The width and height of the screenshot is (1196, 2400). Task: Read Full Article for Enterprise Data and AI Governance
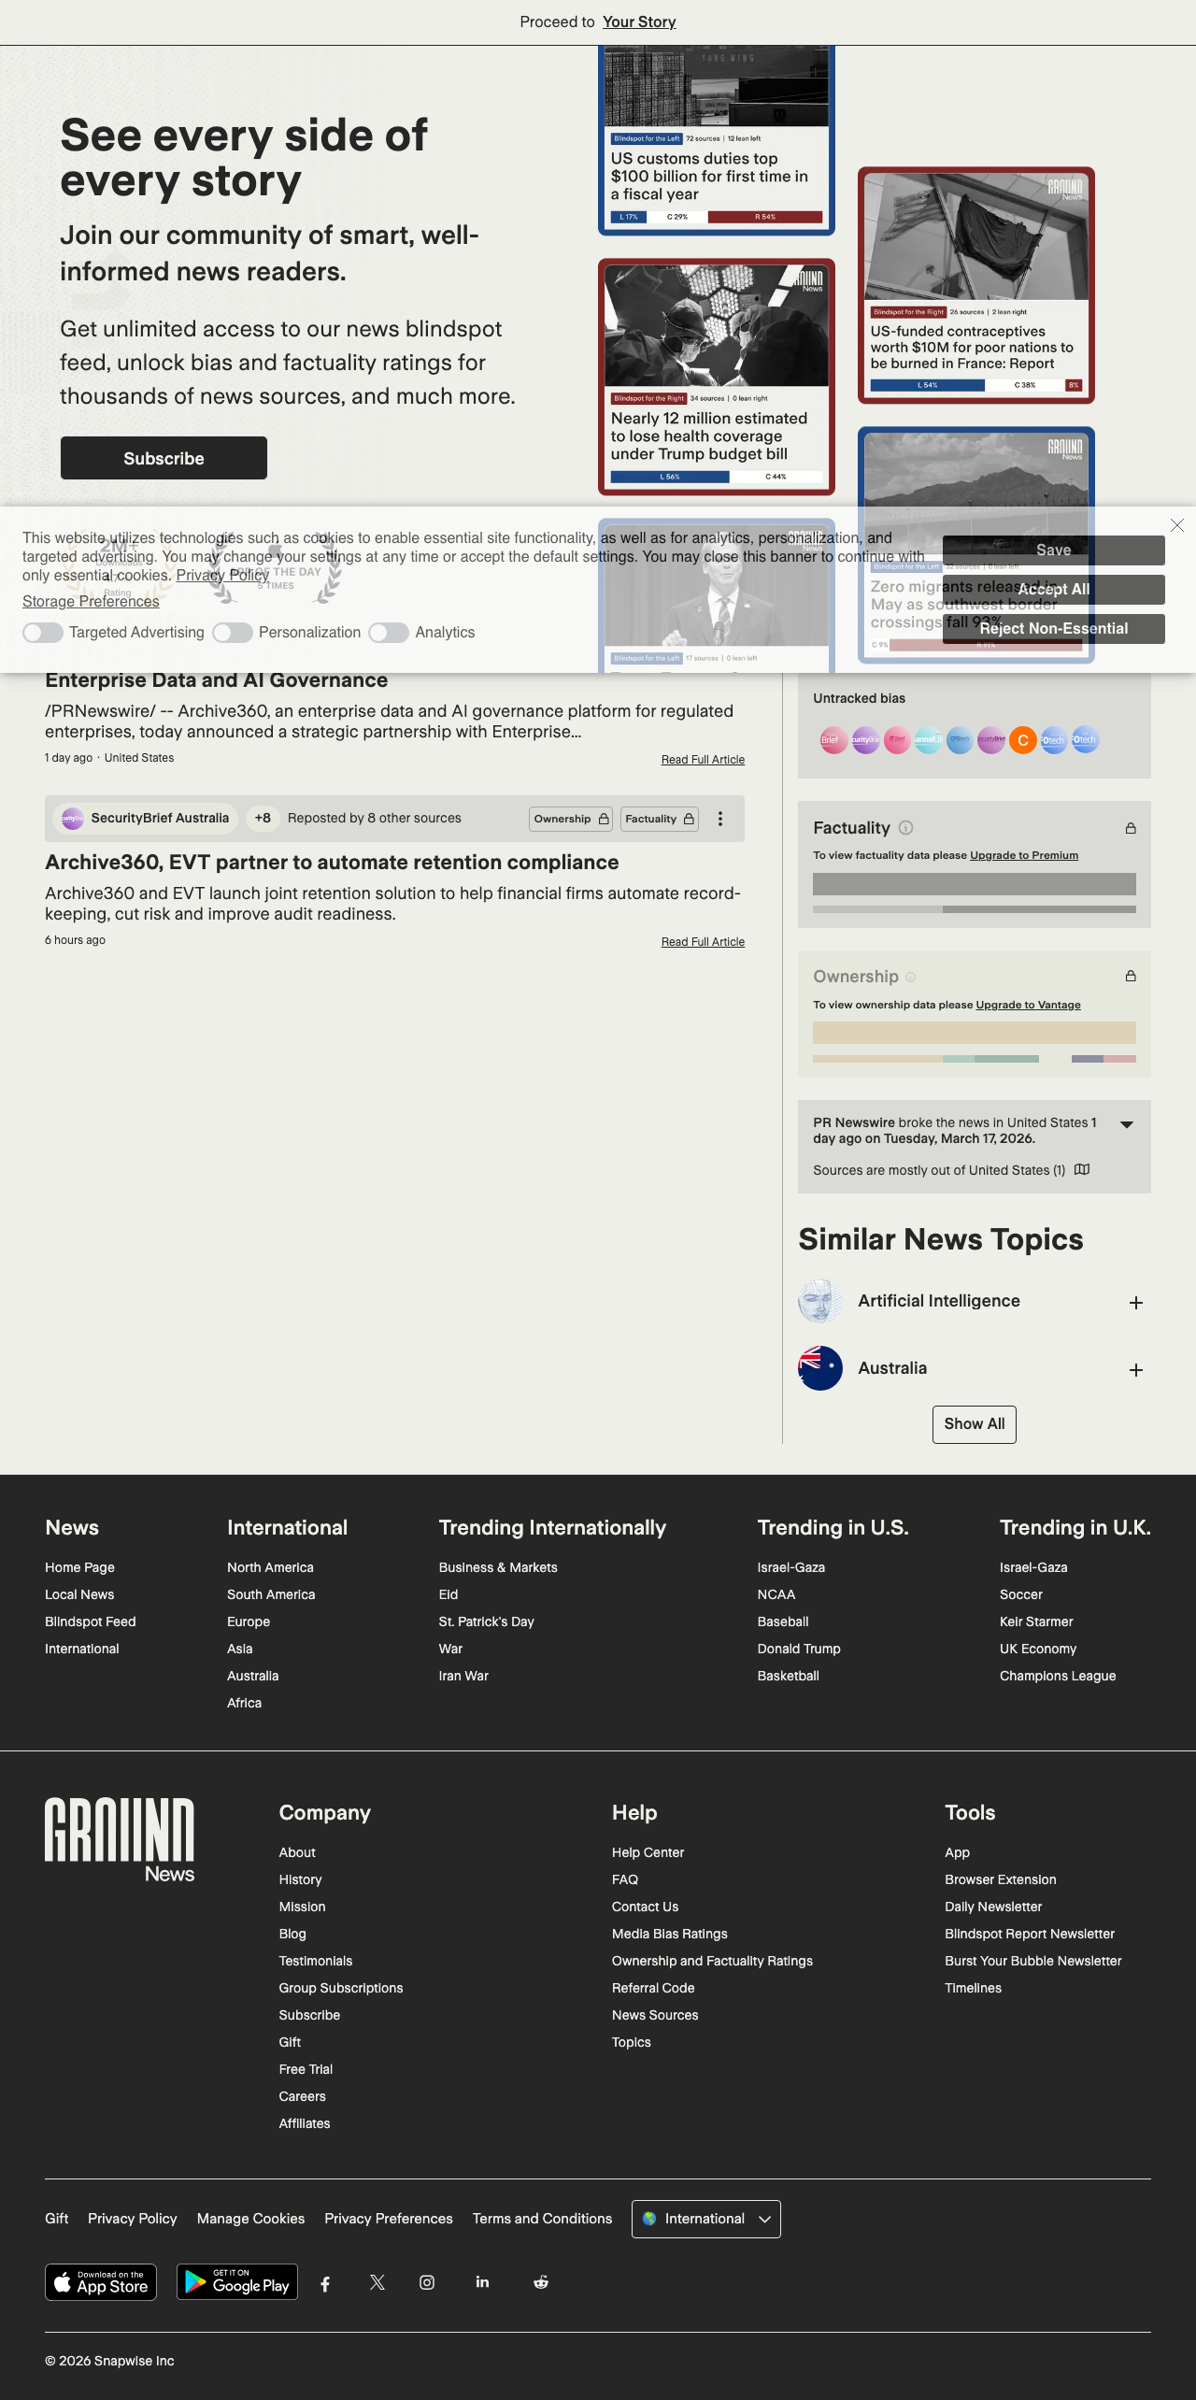click(703, 760)
